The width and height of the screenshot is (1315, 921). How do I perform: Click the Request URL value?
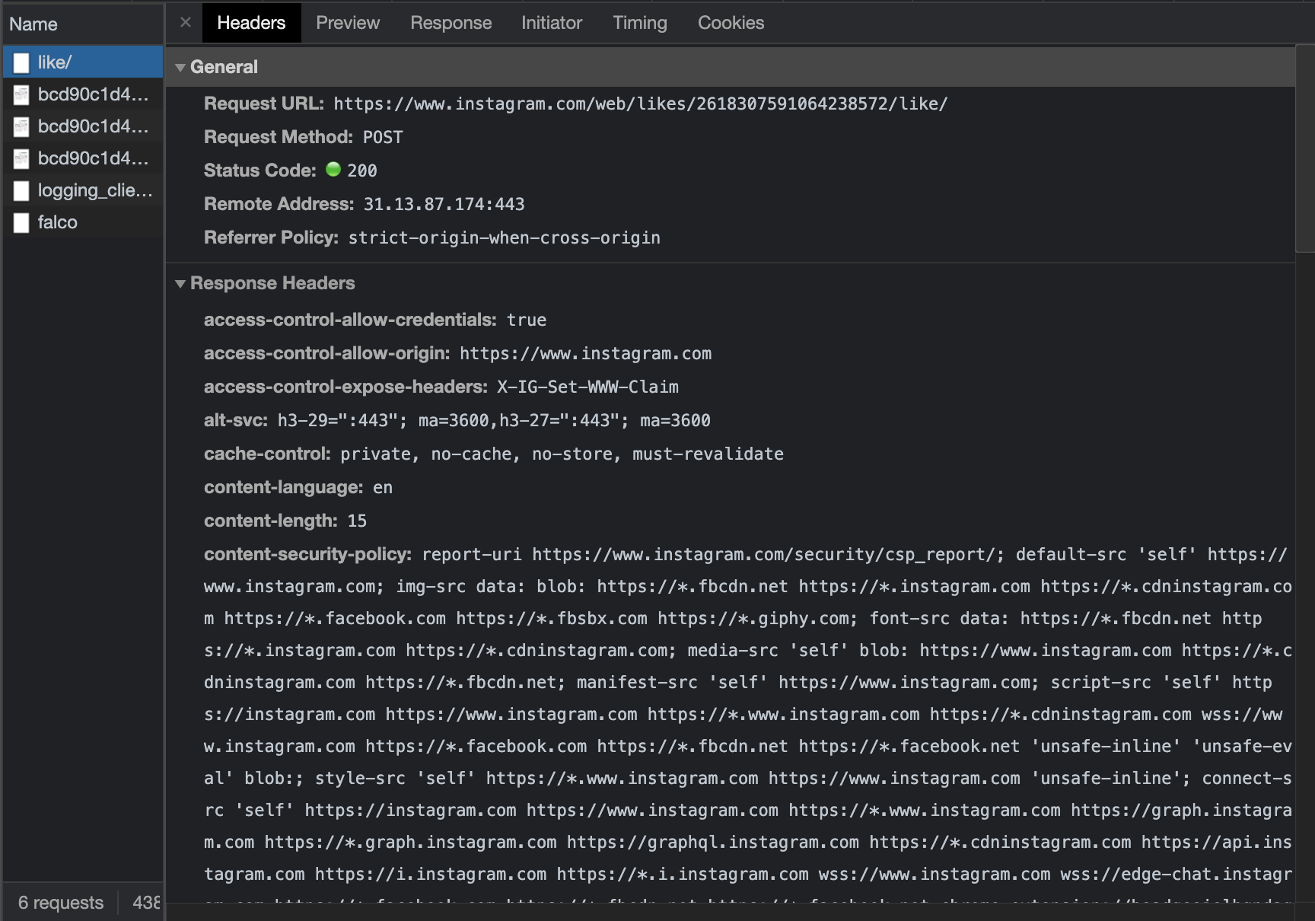point(641,104)
